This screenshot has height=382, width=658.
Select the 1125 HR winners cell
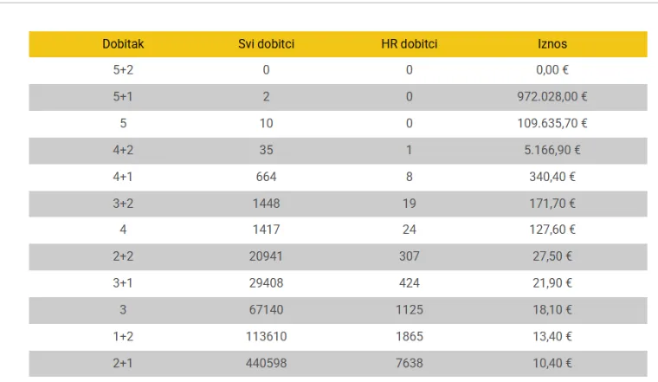[409, 310]
